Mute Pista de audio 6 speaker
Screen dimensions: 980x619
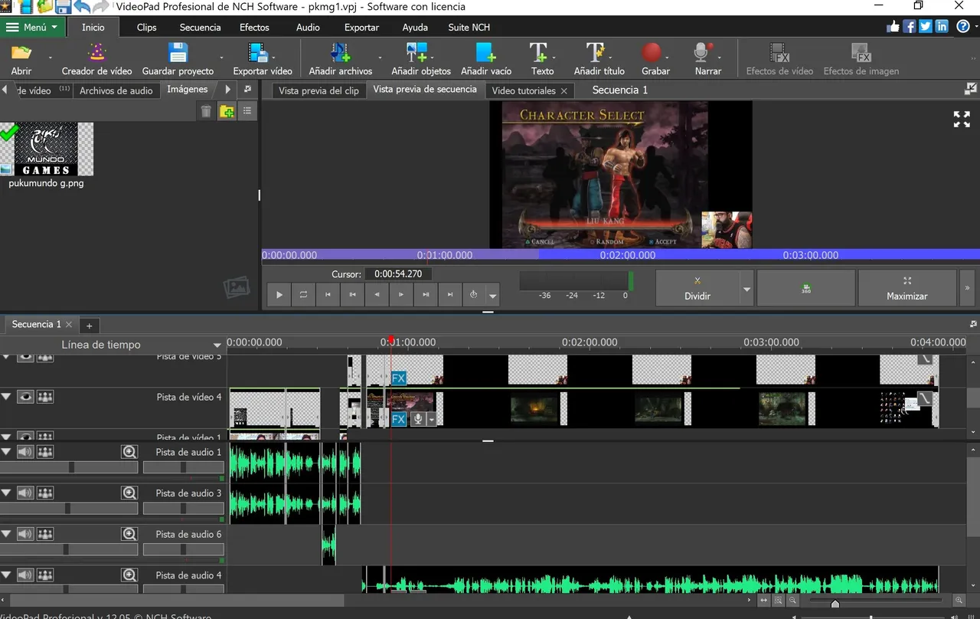tap(25, 534)
